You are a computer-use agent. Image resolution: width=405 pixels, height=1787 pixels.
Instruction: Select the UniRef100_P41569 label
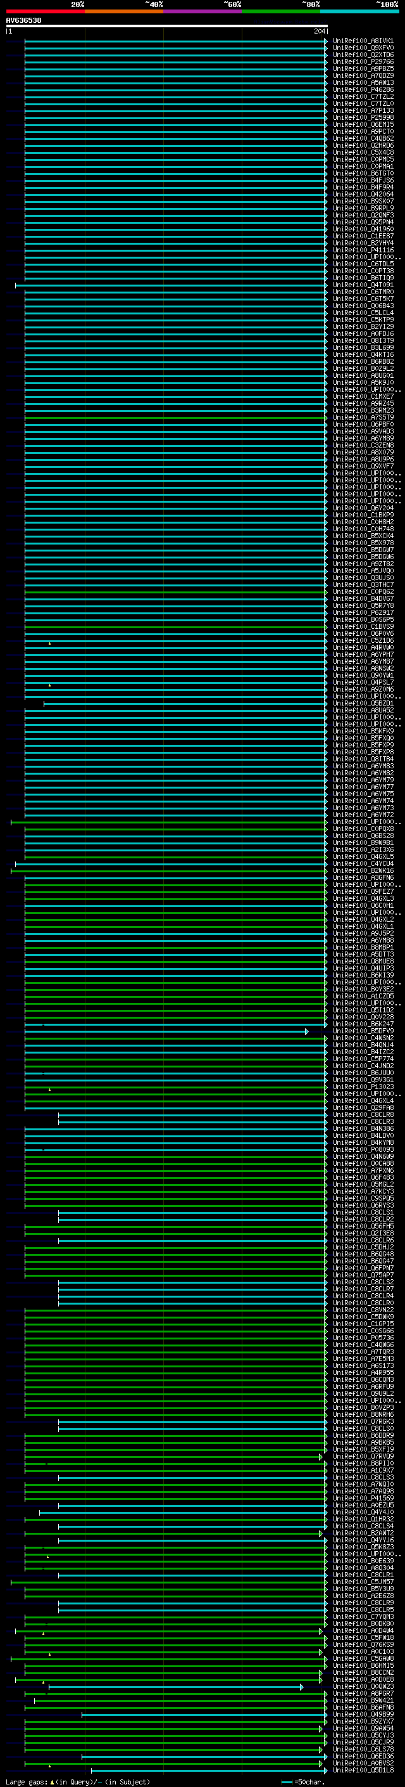click(363, 1498)
